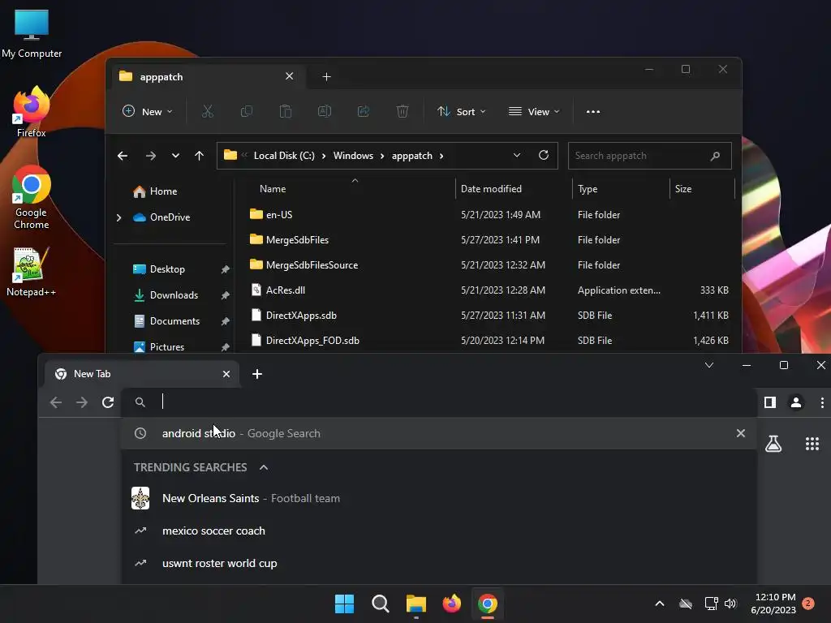Click Windows in address breadcrumb
The image size is (831, 623).
353,156
